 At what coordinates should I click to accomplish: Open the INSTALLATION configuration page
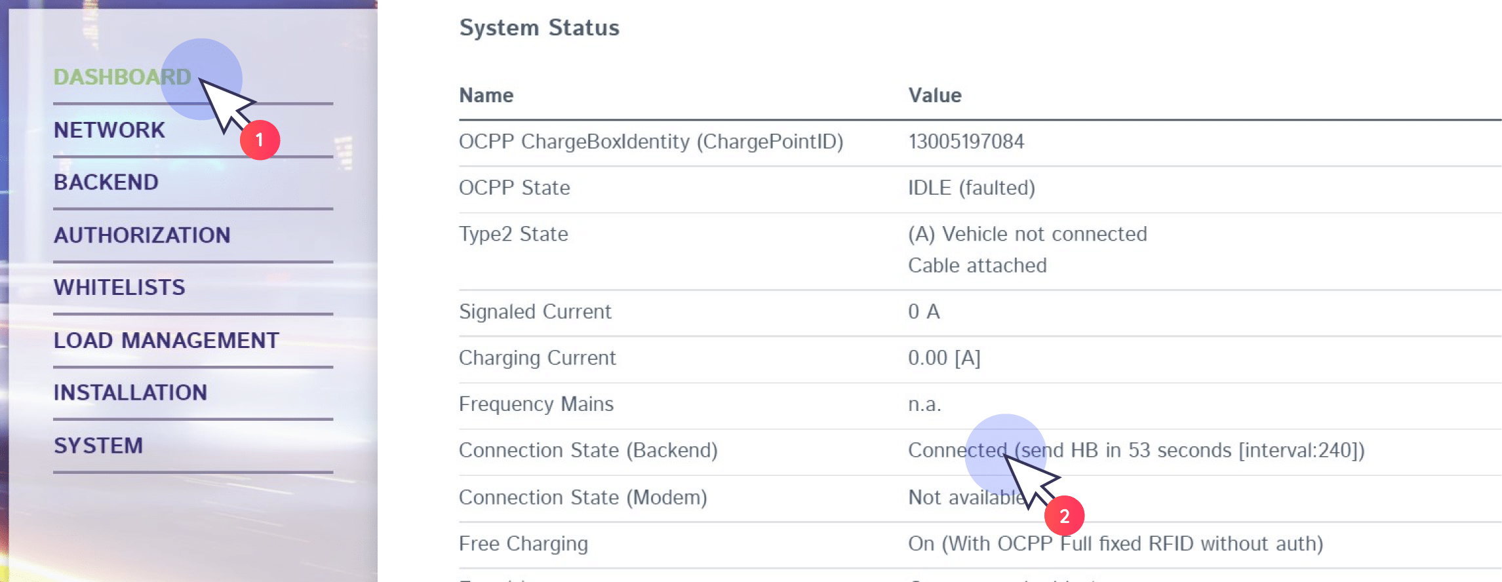tap(130, 393)
